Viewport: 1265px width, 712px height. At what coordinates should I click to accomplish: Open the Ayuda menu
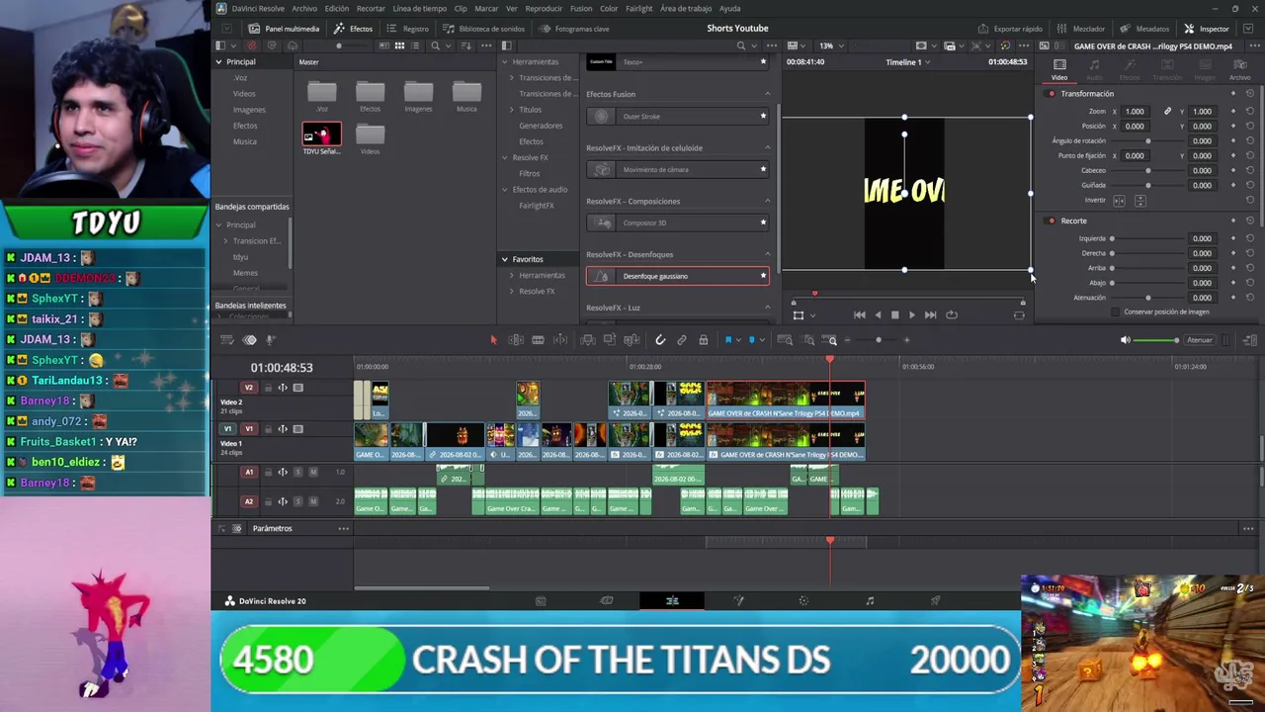tap(729, 9)
